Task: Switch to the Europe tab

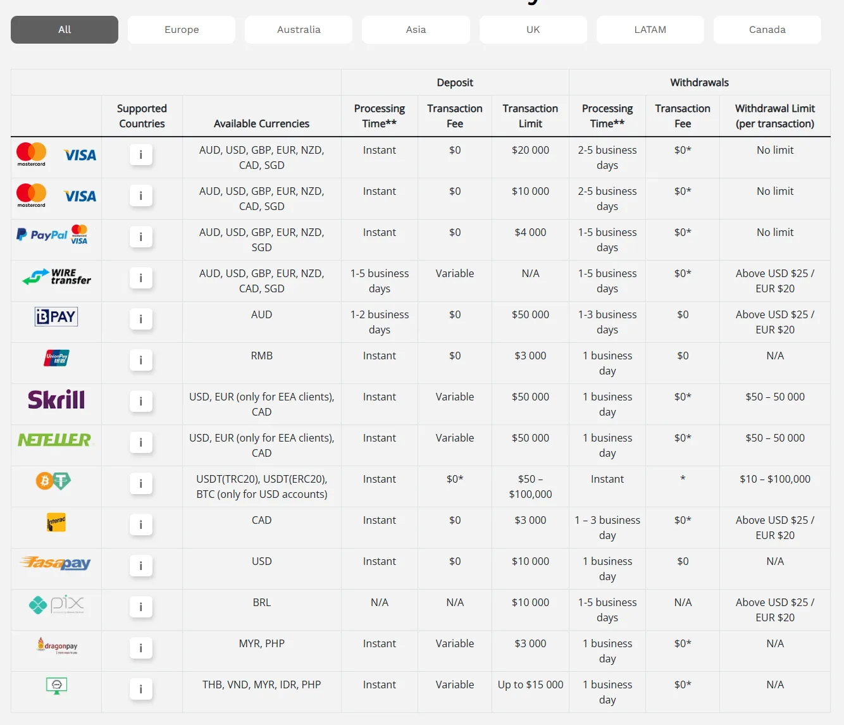Action: click(x=182, y=30)
